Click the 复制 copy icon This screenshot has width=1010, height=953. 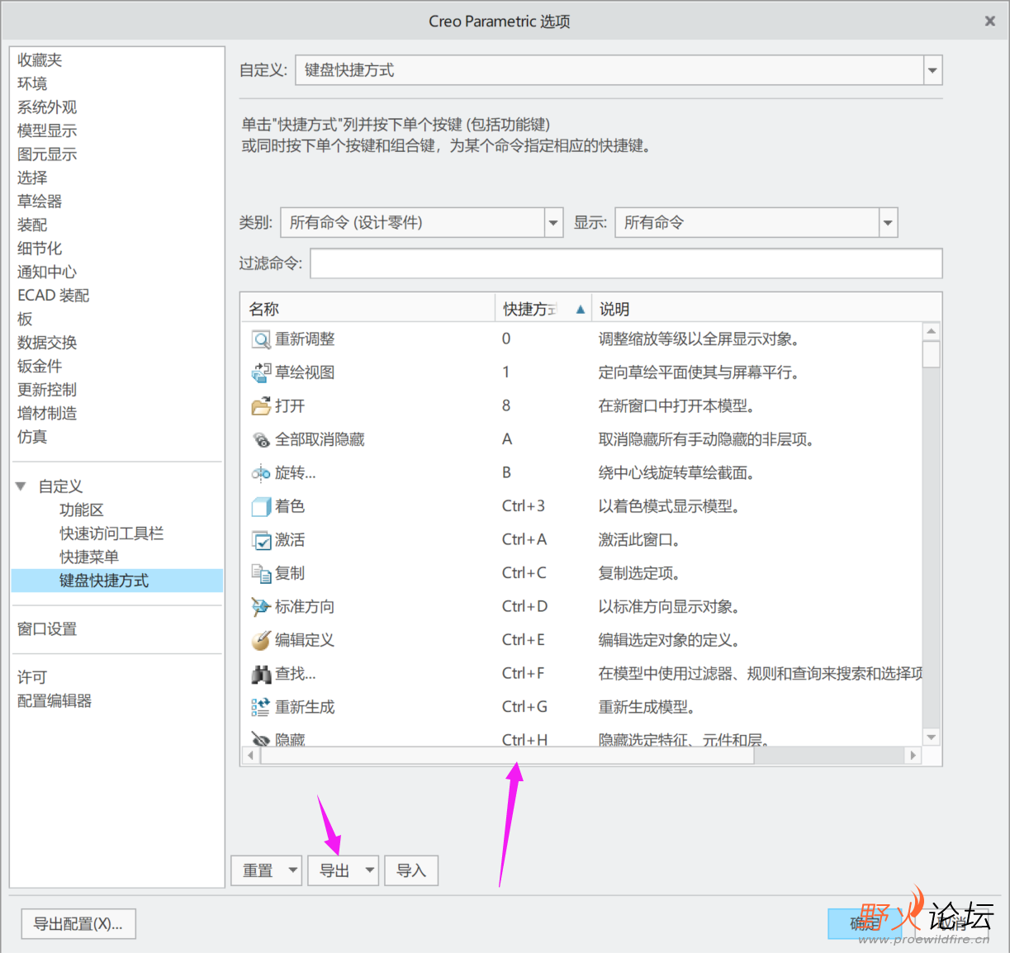coord(261,574)
